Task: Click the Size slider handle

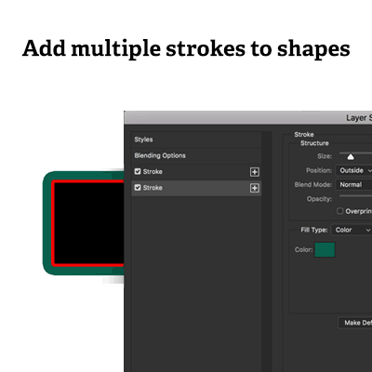Action: [351, 157]
